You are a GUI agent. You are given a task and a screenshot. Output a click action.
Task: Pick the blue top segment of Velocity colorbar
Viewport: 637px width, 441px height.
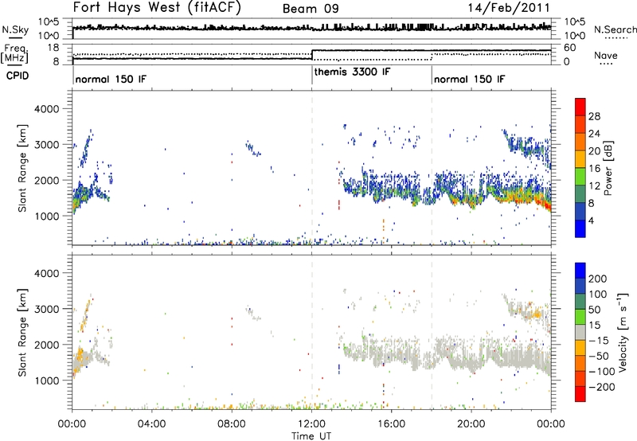(580, 271)
